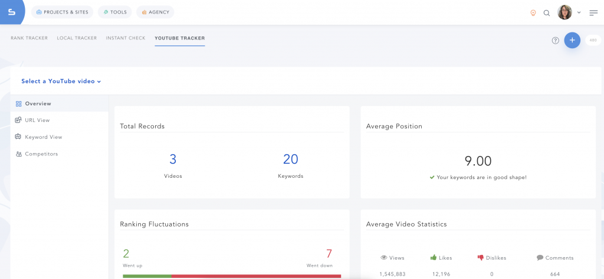Click the search magnifier icon
Viewport: 604px width, 279px height.
(x=547, y=13)
